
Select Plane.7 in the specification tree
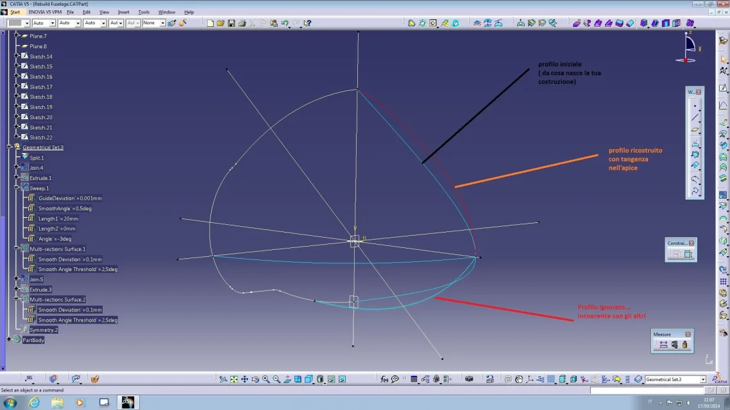coord(38,36)
